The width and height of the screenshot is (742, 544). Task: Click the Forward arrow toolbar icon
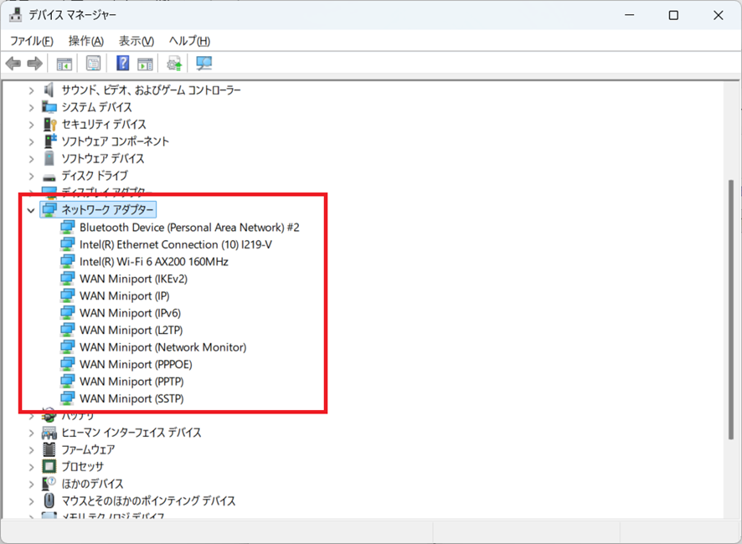(34, 64)
